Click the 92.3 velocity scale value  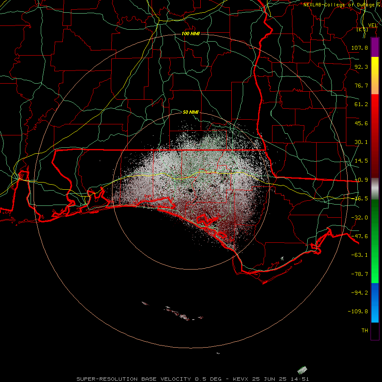pyautogui.click(x=361, y=67)
